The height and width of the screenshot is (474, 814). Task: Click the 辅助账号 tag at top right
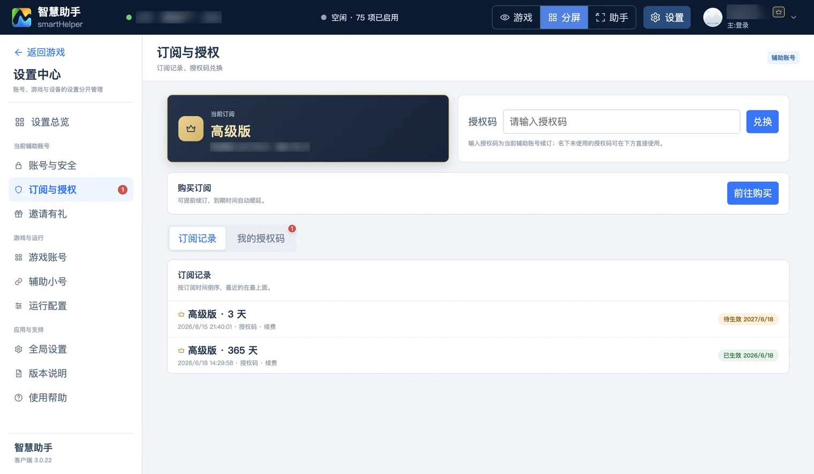coord(783,58)
